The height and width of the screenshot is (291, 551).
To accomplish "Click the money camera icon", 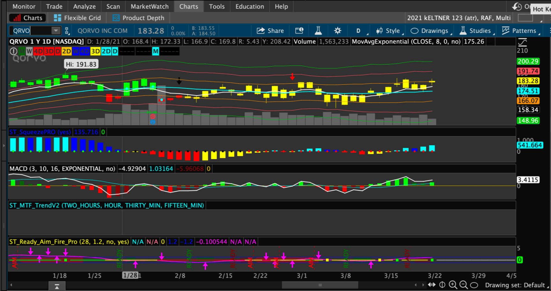I will [x=299, y=31].
